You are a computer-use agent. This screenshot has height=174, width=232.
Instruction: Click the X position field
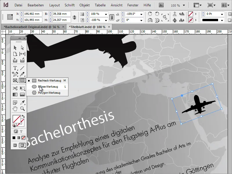pyautogui.click(x=33, y=14)
